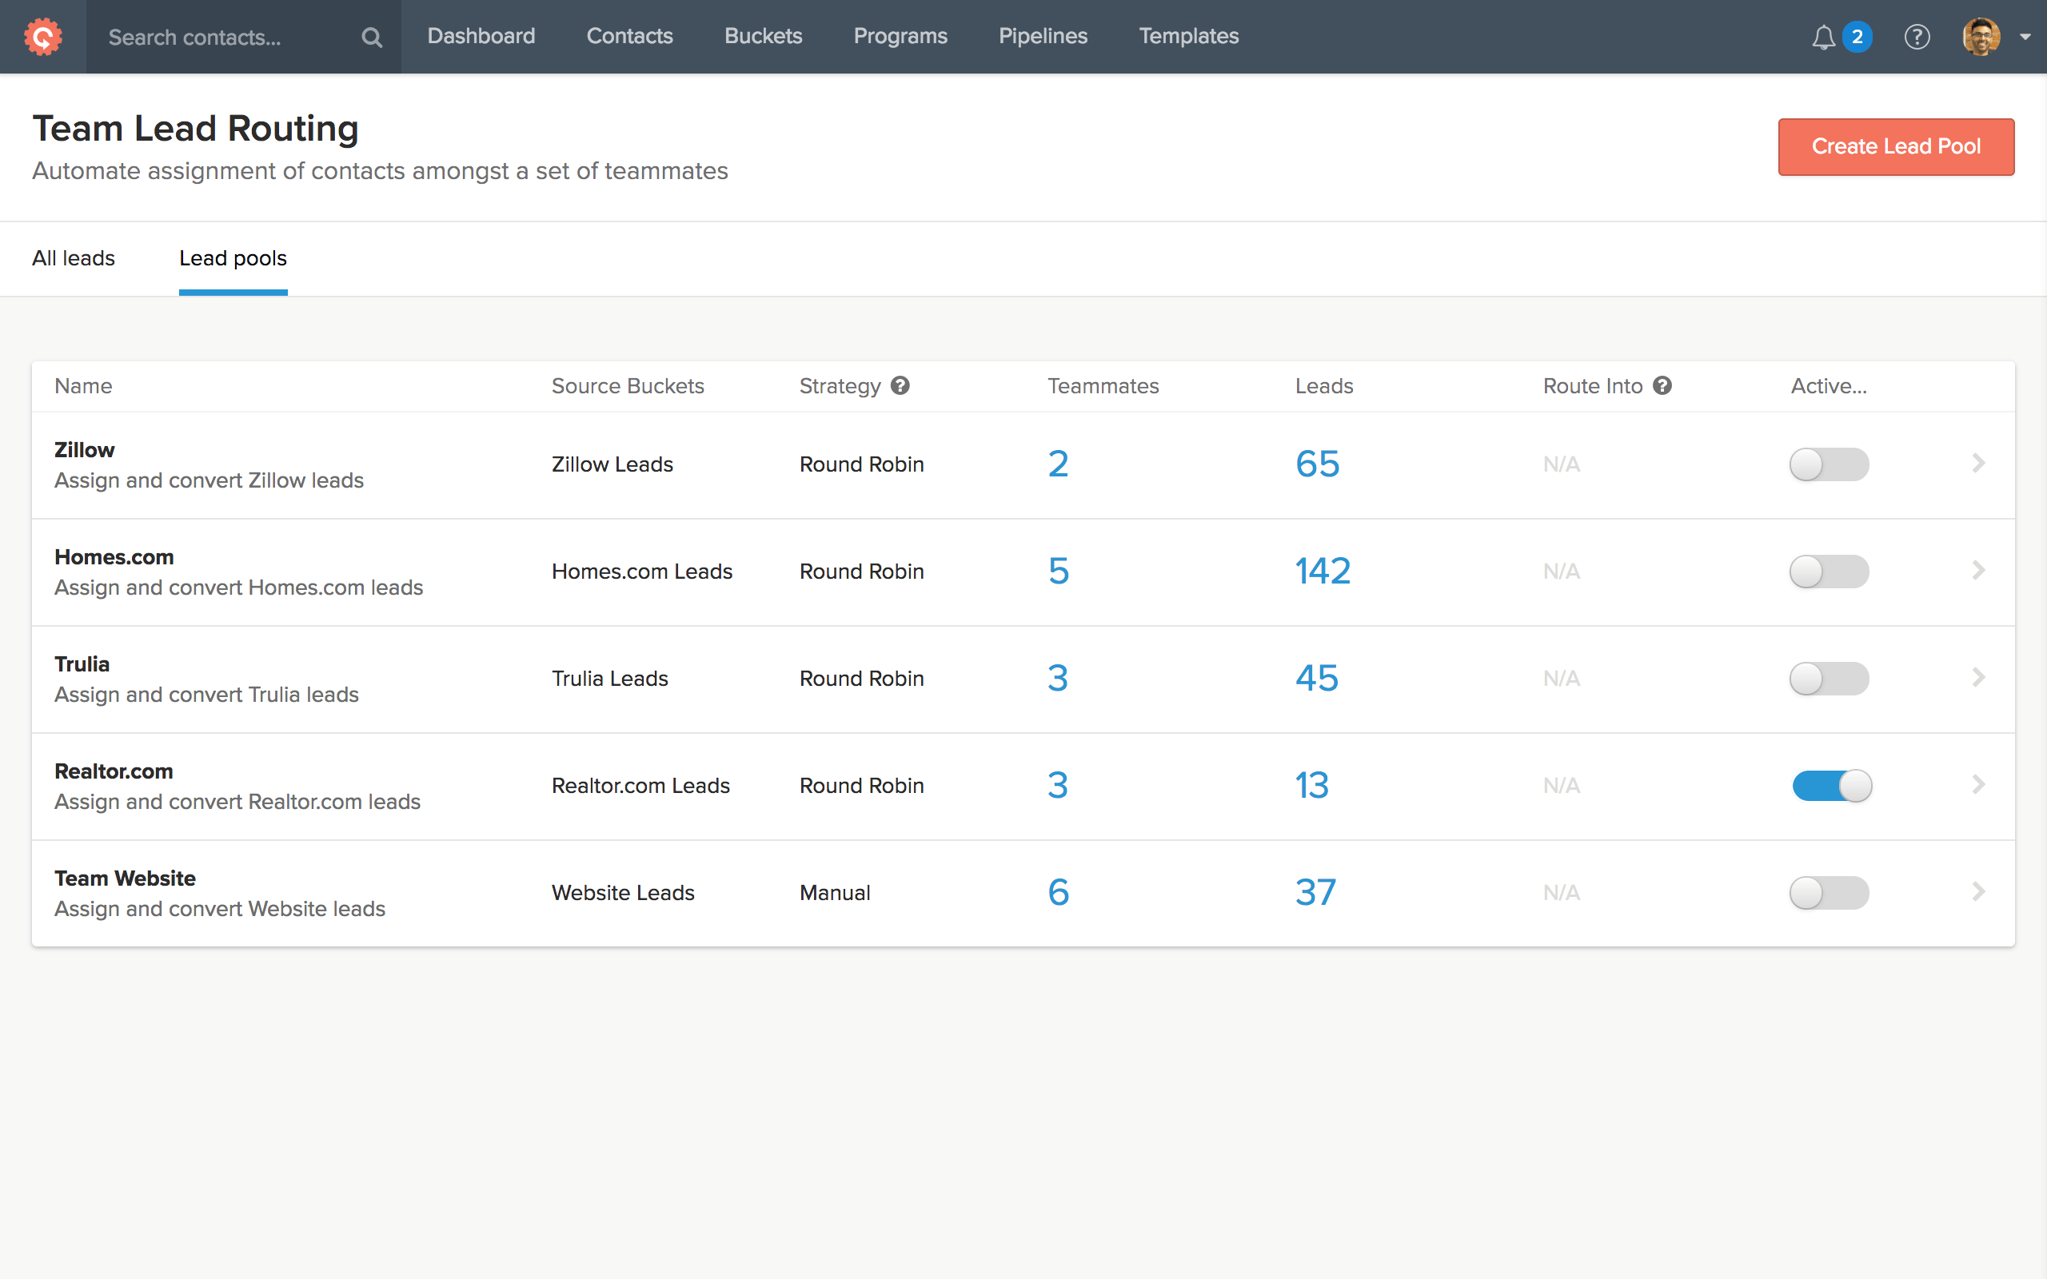Turn on the Team Website pool toggle
2047x1279 pixels.
pos(1829,892)
